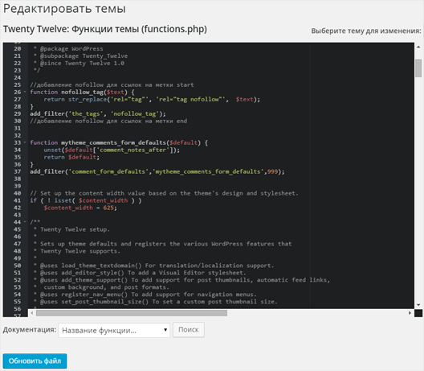
Task: Click the Twenty Twelve functions.php heading
Action: click(x=105, y=29)
